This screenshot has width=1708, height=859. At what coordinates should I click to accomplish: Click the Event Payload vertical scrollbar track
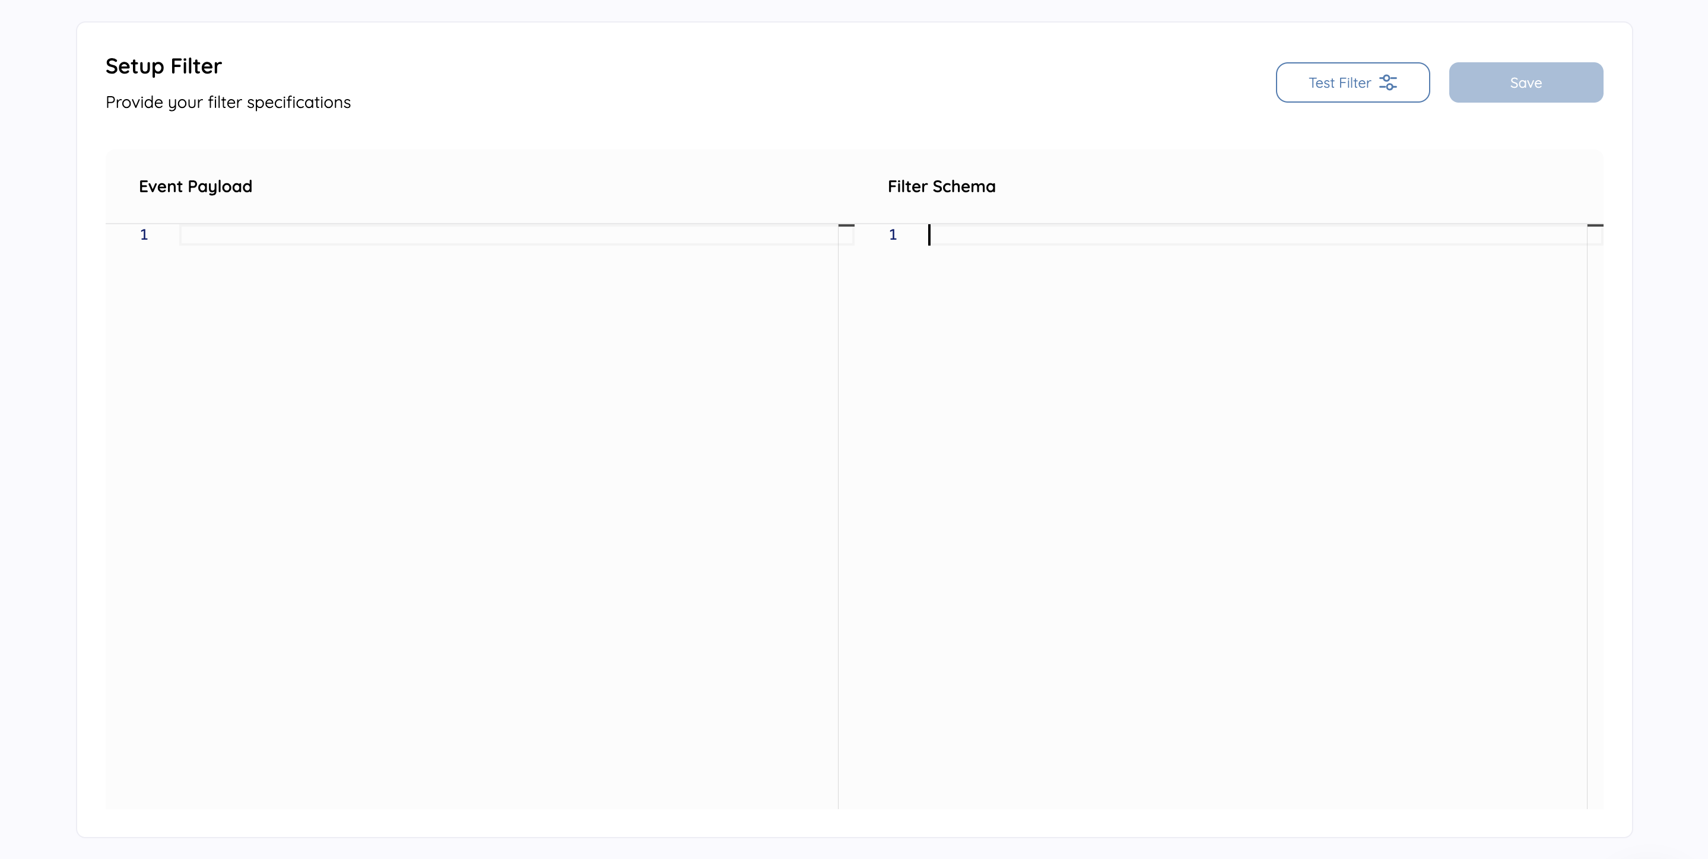coord(846,517)
